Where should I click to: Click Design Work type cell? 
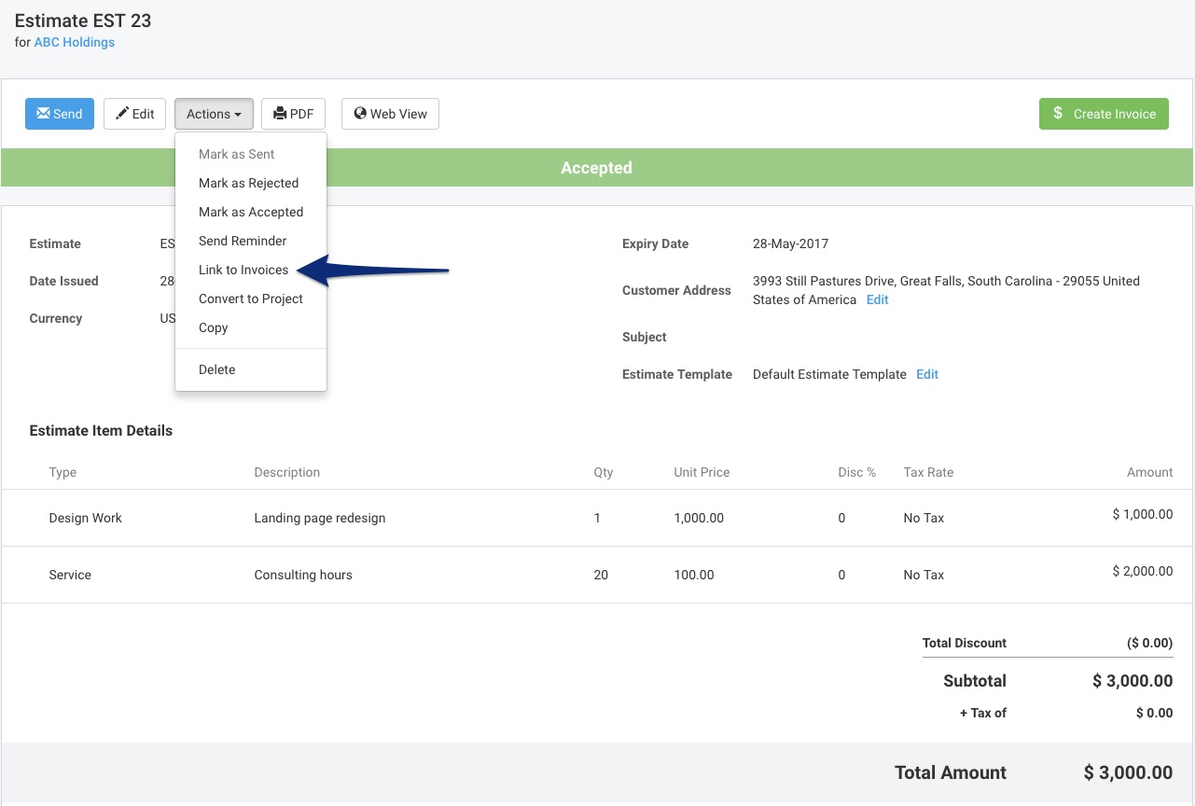coord(86,518)
